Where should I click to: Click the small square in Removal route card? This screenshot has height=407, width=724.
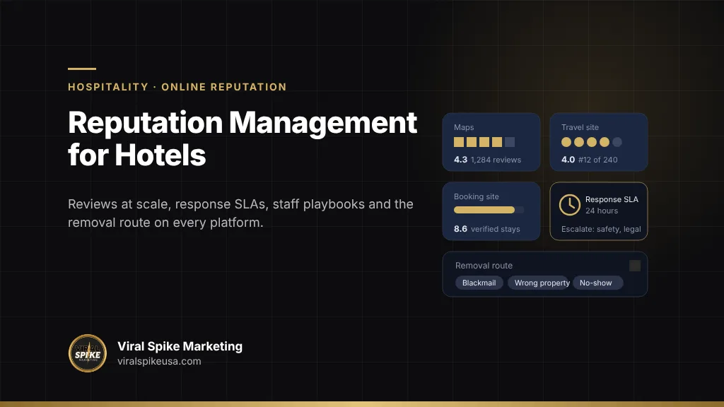[x=635, y=266]
